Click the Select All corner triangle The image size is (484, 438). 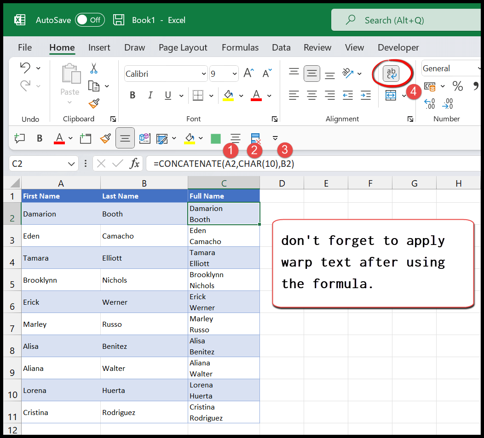coord(15,183)
